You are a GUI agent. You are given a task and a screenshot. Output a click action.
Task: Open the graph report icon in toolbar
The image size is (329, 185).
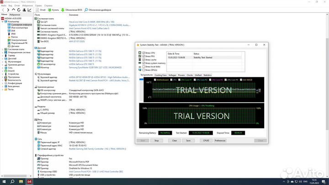(29, 10)
